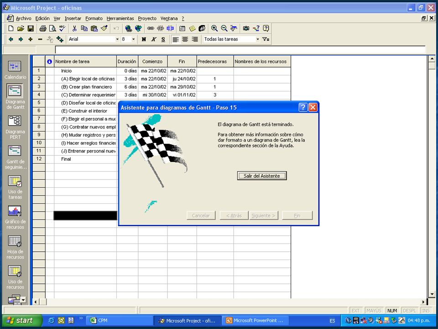This screenshot has height=329, width=438.
Task: Click the vertical scrollbar up arrow
Action: 432,59
